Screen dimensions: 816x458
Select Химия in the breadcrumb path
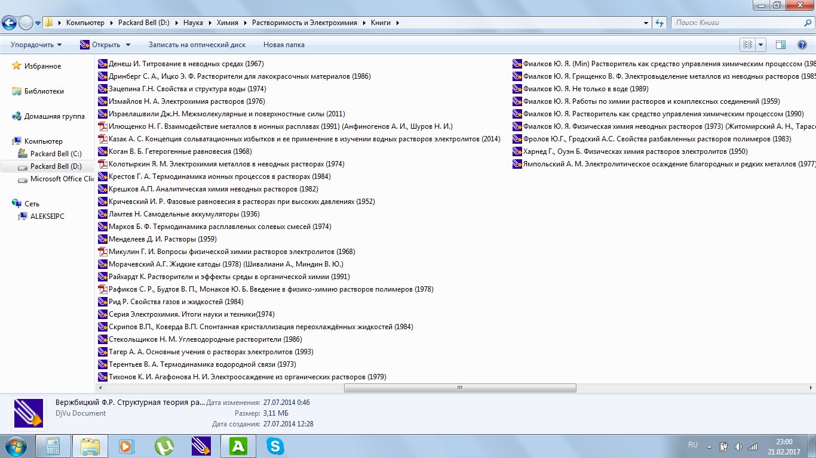coord(228,23)
